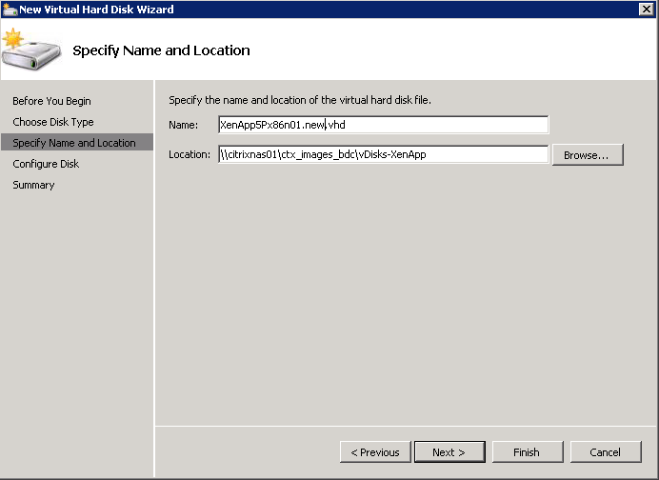Proceed with the Next button
This screenshot has width=659, height=480.
point(449,452)
